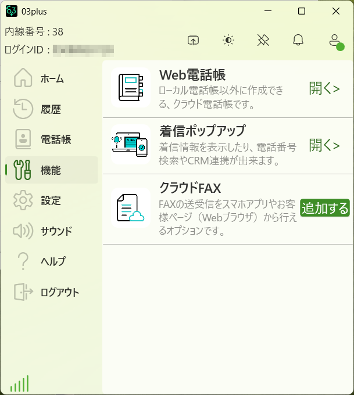Screen dimensions: 354x395
Task: Toggle the brightness theme icon
Action: [228, 40]
